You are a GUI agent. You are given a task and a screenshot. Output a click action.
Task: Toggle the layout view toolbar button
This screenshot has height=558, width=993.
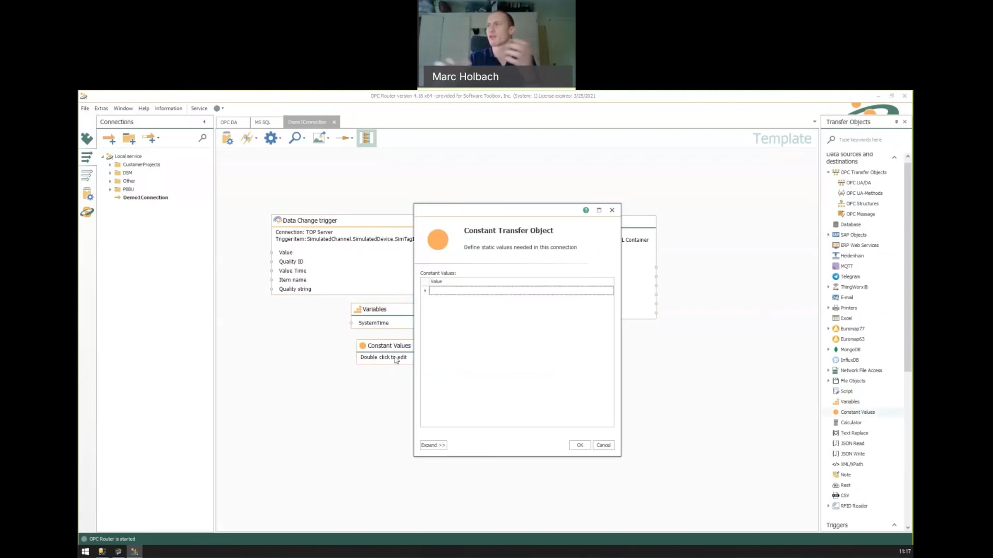click(x=367, y=138)
